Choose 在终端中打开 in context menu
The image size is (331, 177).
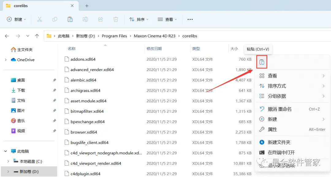tap(292, 152)
